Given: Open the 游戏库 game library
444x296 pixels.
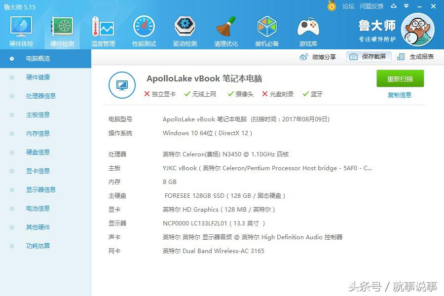Looking at the screenshot, I should coord(308,30).
